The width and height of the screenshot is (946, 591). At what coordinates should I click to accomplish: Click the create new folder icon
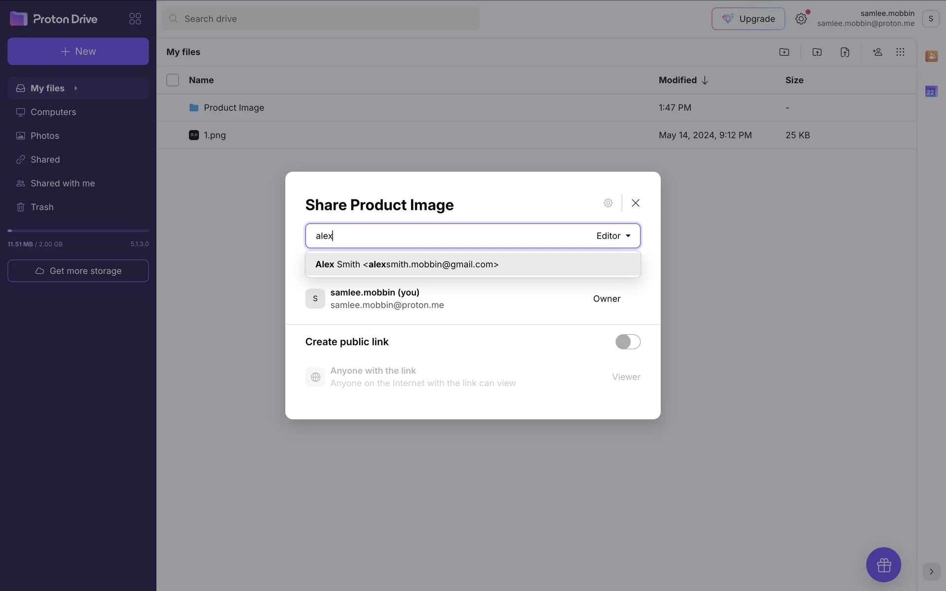point(784,52)
